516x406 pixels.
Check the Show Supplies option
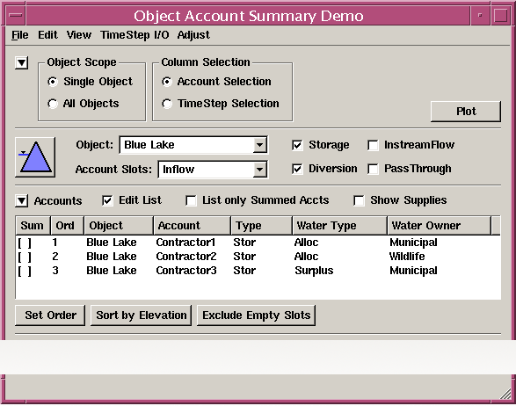tap(359, 200)
